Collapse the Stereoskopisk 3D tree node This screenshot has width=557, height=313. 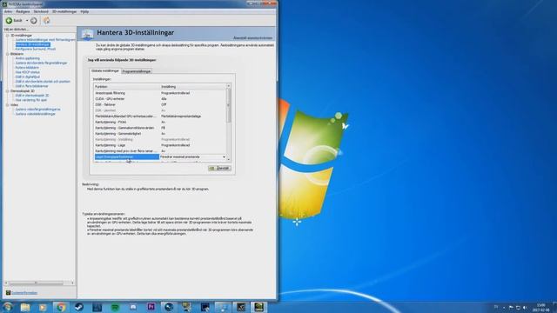(x=8, y=91)
